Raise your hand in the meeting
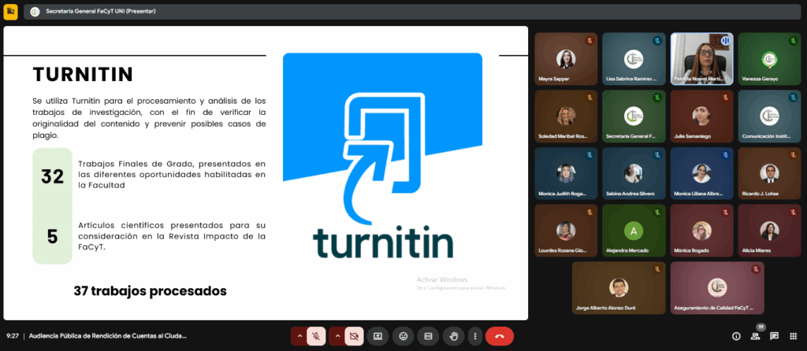 (x=453, y=336)
